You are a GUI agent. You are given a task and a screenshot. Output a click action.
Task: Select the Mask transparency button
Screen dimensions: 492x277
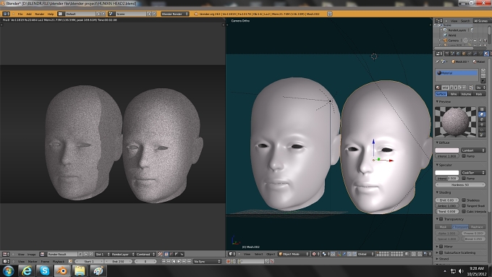[443, 227]
